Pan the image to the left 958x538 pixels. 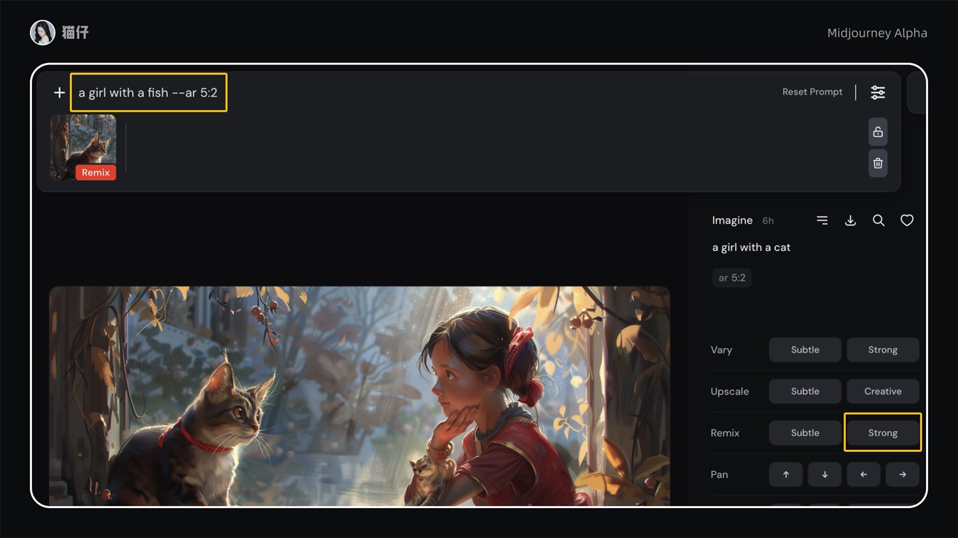tap(863, 474)
